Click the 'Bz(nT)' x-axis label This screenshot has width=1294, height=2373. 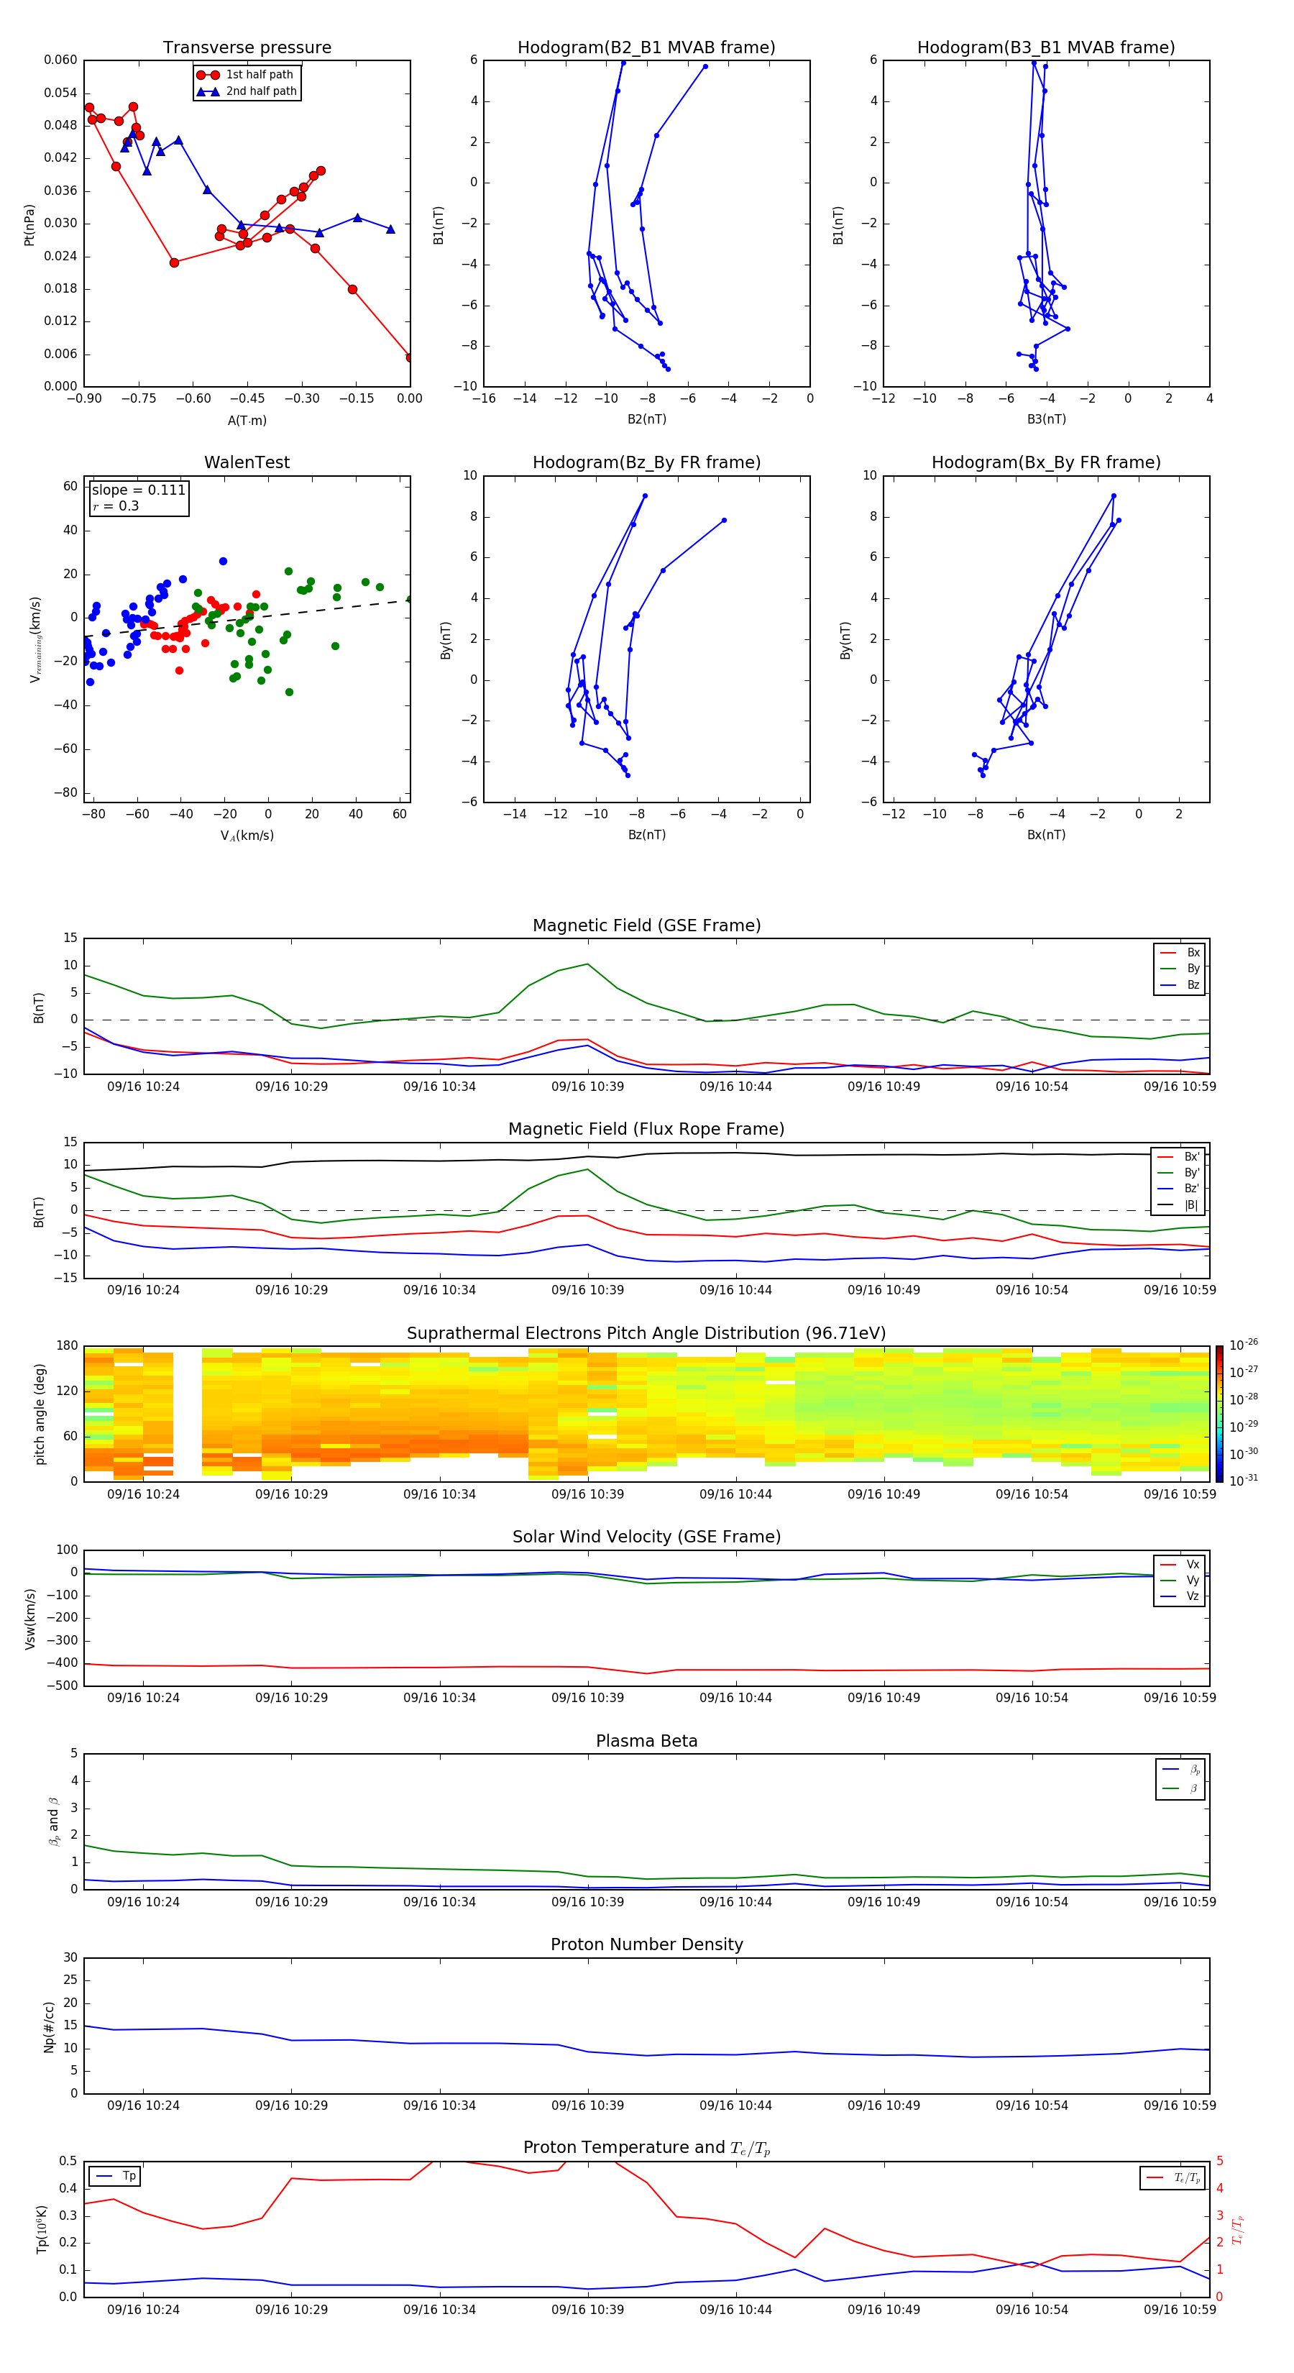tap(646, 835)
